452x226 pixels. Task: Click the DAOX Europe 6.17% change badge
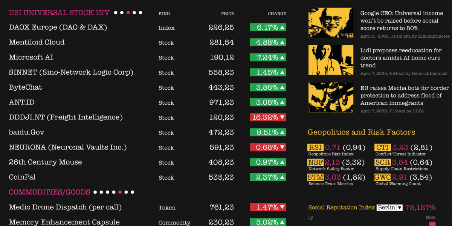pyautogui.click(x=268, y=27)
